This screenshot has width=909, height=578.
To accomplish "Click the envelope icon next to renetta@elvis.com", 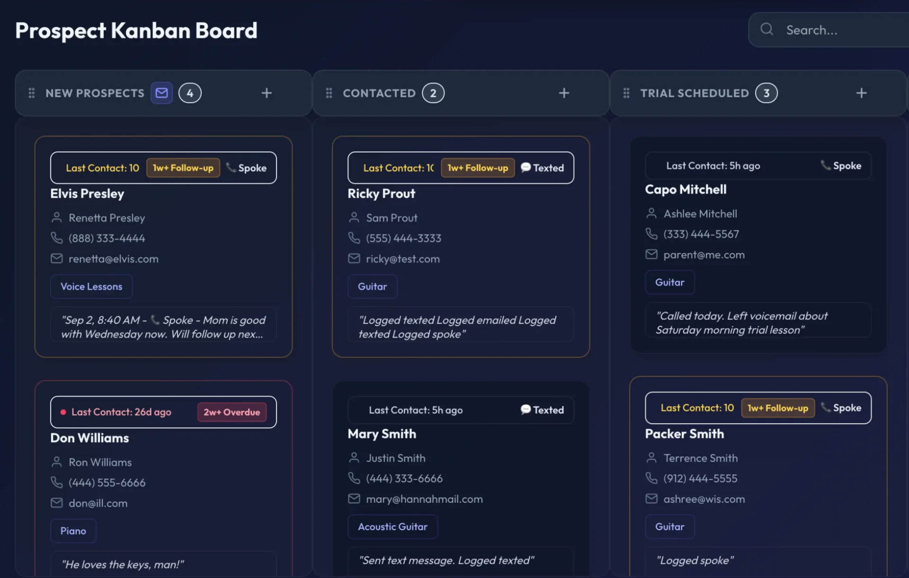I will click(57, 258).
